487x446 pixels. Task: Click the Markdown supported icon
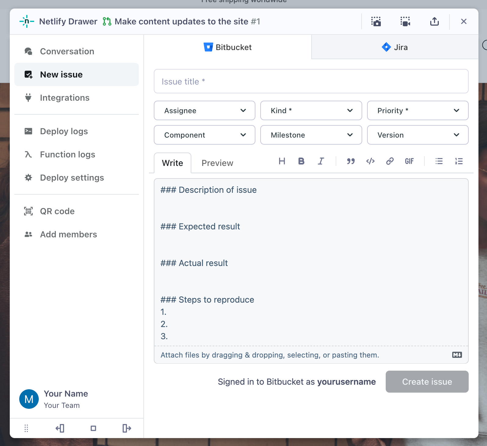(x=457, y=355)
